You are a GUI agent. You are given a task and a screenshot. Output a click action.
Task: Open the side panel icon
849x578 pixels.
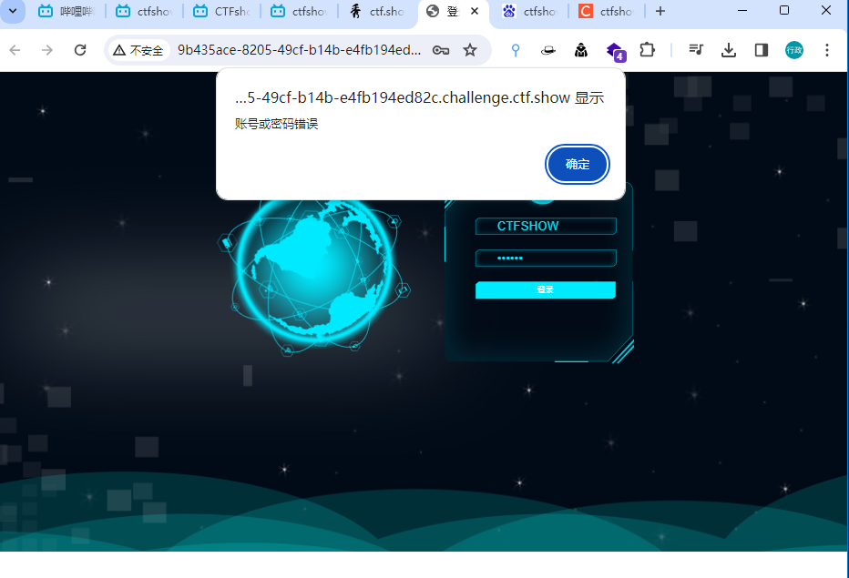pos(762,50)
